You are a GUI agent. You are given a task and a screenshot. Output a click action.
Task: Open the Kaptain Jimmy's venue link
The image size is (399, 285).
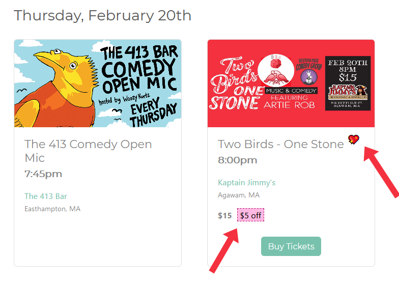click(246, 182)
